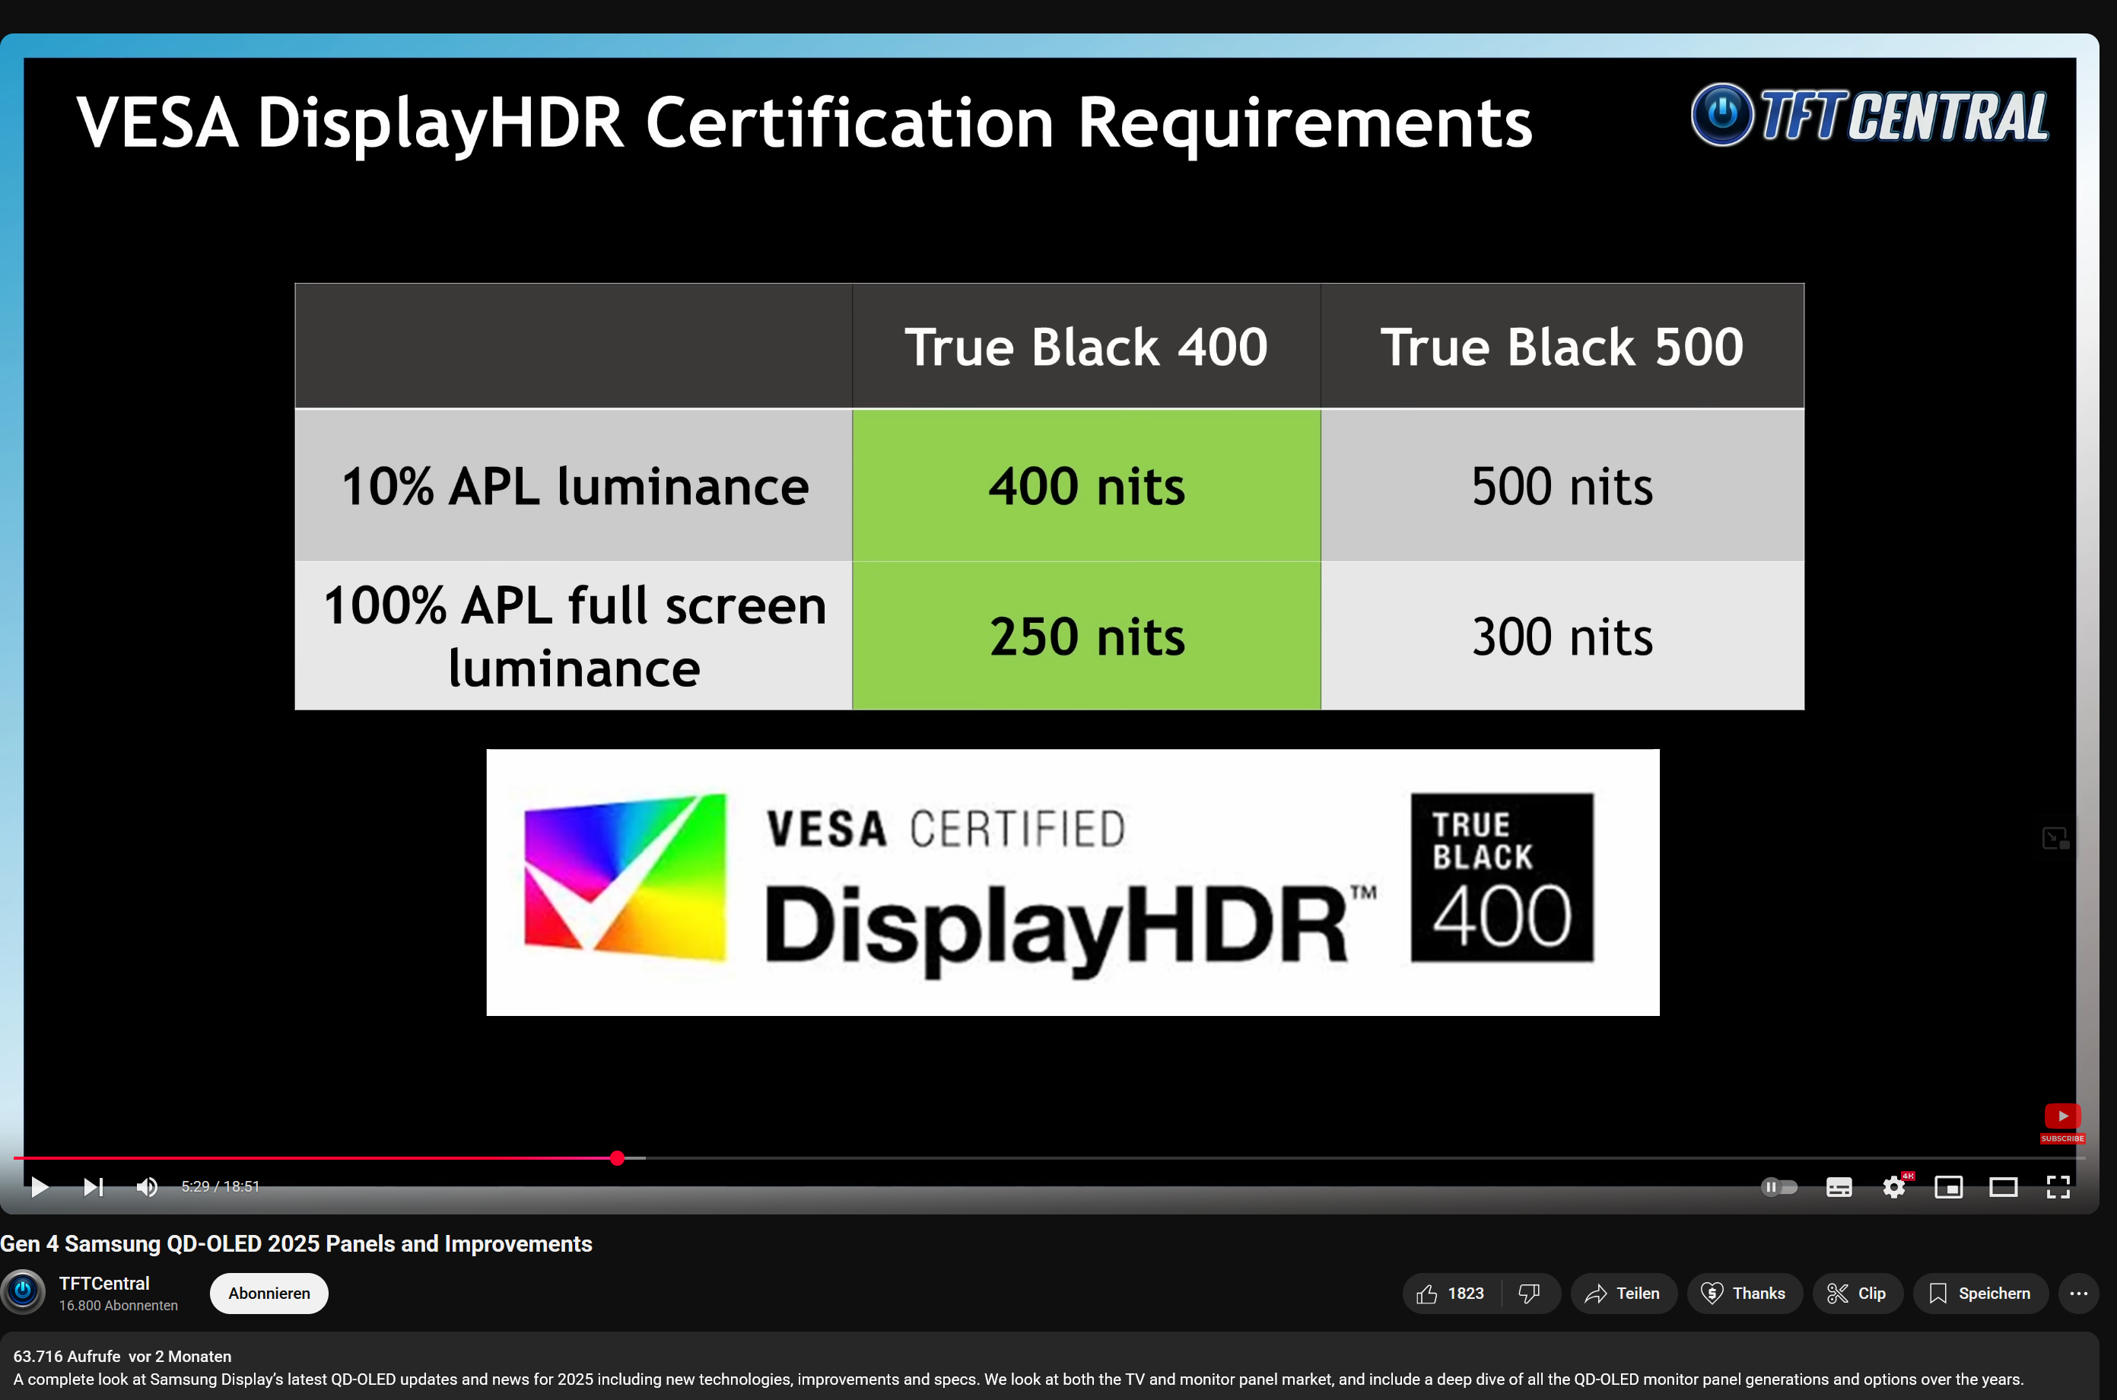
Task: Toggle the autoplay switch
Action: [1778, 1186]
